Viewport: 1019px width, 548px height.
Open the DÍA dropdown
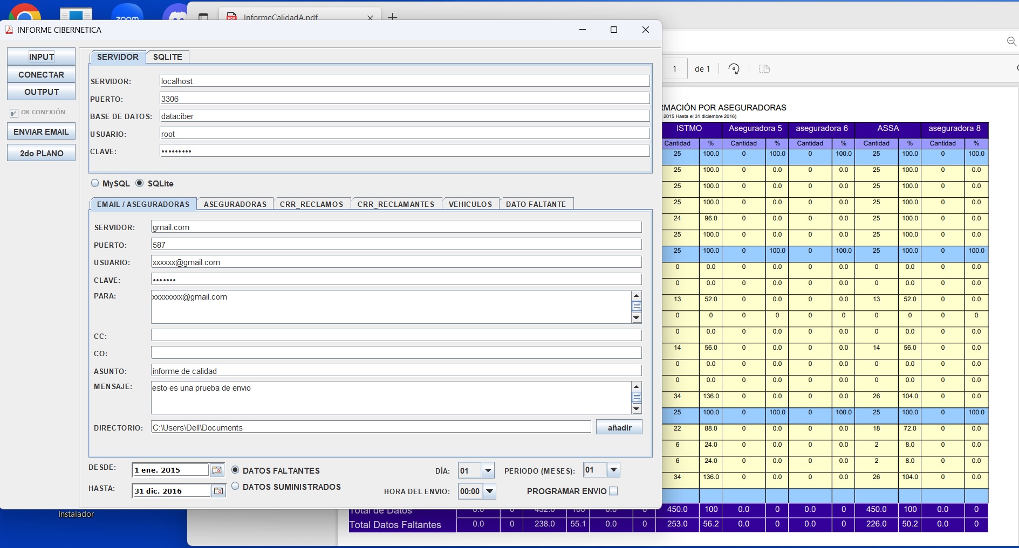(x=487, y=470)
